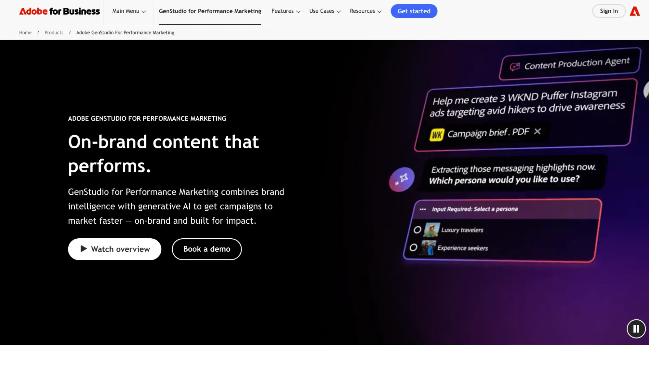Open the Use Cases dropdown

[x=325, y=11]
